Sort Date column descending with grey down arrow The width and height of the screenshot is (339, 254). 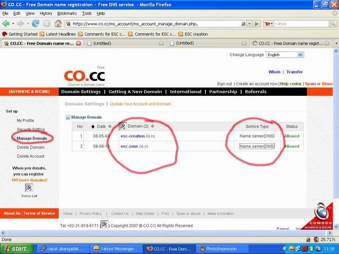click(x=110, y=126)
